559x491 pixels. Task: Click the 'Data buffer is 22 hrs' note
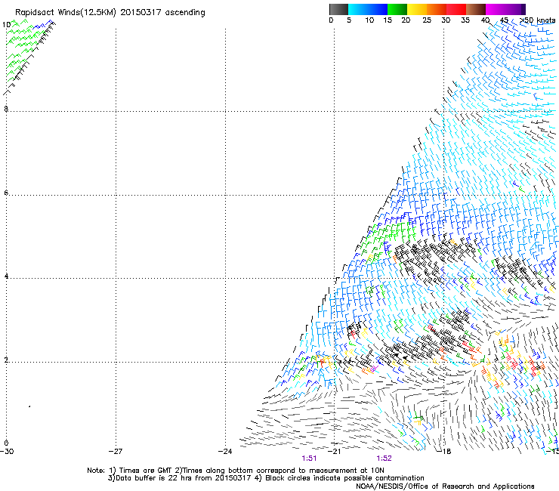pyautogui.click(x=266, y=478)
